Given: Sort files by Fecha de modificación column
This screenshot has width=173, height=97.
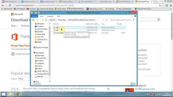Looking at the screenshot, I should (x=93, y=24).
